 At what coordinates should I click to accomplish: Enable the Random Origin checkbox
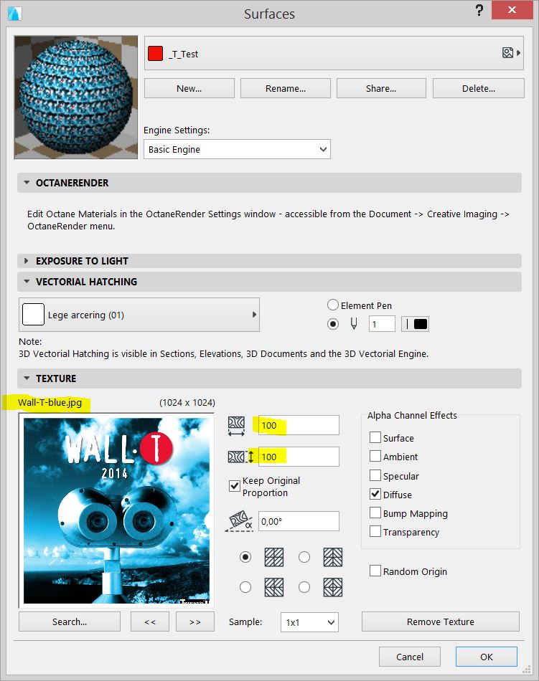(x=375, y=571)
